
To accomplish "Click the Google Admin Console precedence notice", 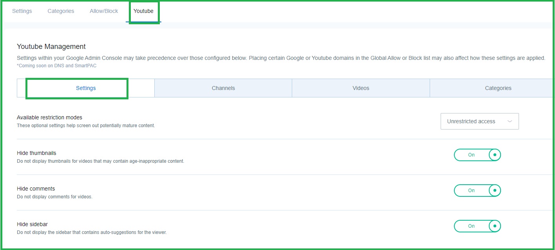I will coord(281,58).
